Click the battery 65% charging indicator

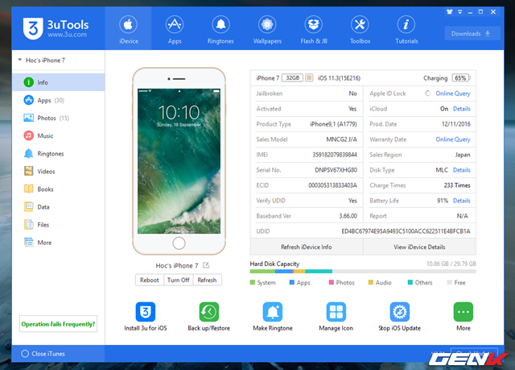coord(461,78)
